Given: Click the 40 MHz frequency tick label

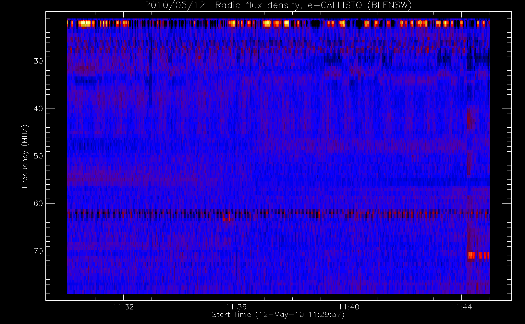Looking at the screenshot, I should click(x=38, y=109).
